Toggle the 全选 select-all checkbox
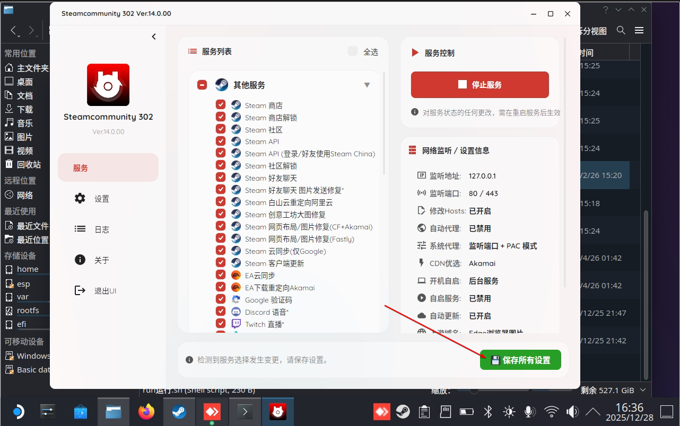Viewport: 680px width, 426px height. tap(353, 51)
